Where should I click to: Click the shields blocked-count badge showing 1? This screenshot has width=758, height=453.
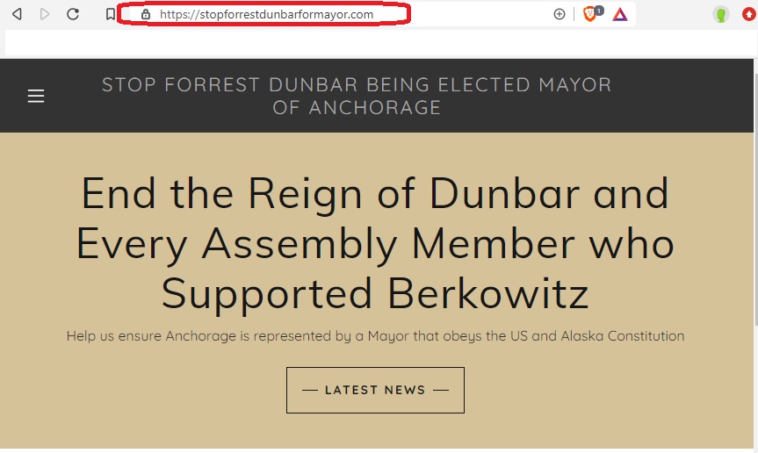(599, 11)
